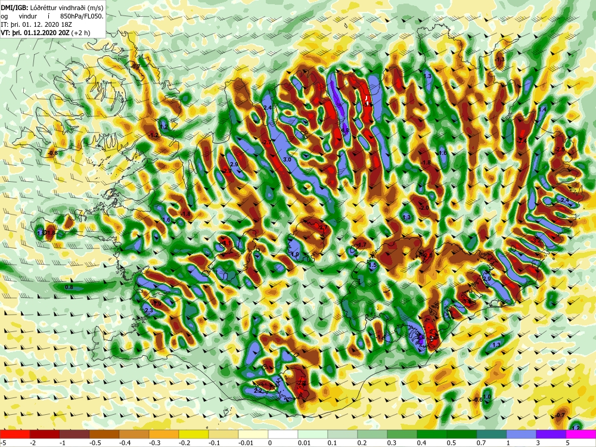Image resolution: width=596 pixels, height=447 pixels.
Task: Click the '2.4' value label in blue band
Action: [268, 108]
